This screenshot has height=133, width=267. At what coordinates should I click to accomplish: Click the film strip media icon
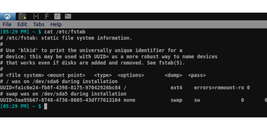pos(36,16)
